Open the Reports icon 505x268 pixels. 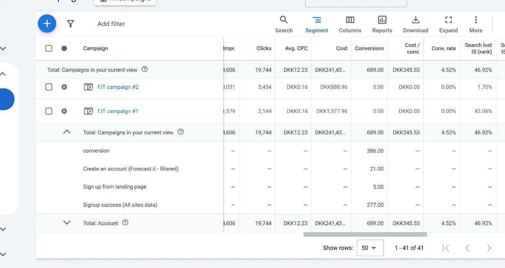coord(382,19)
